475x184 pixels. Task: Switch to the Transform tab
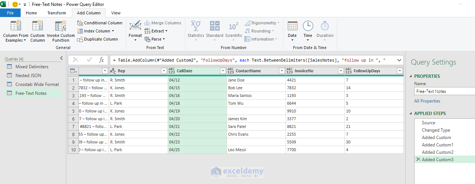pos(56,13)
